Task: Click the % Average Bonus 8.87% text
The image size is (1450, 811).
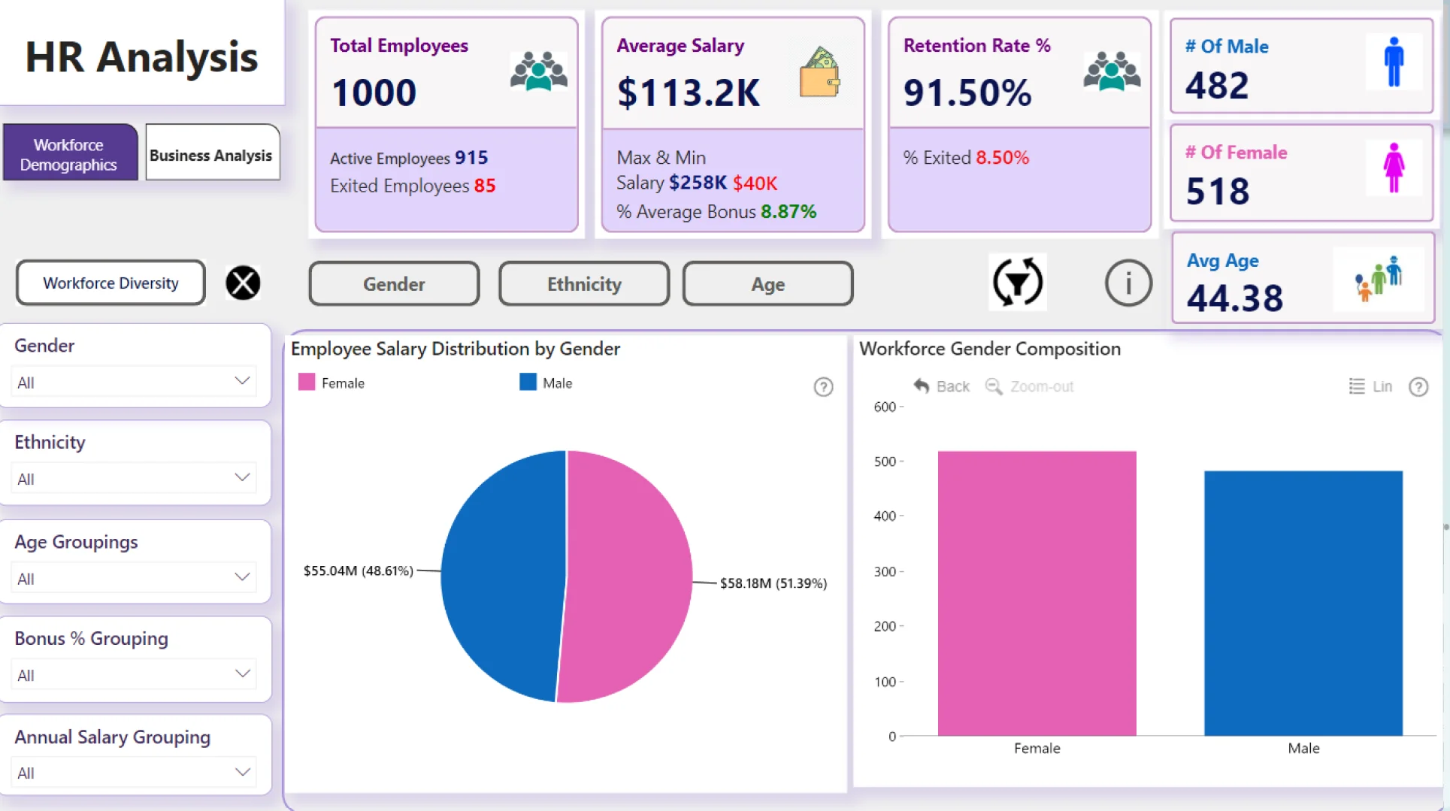Action: click(716, 212)
